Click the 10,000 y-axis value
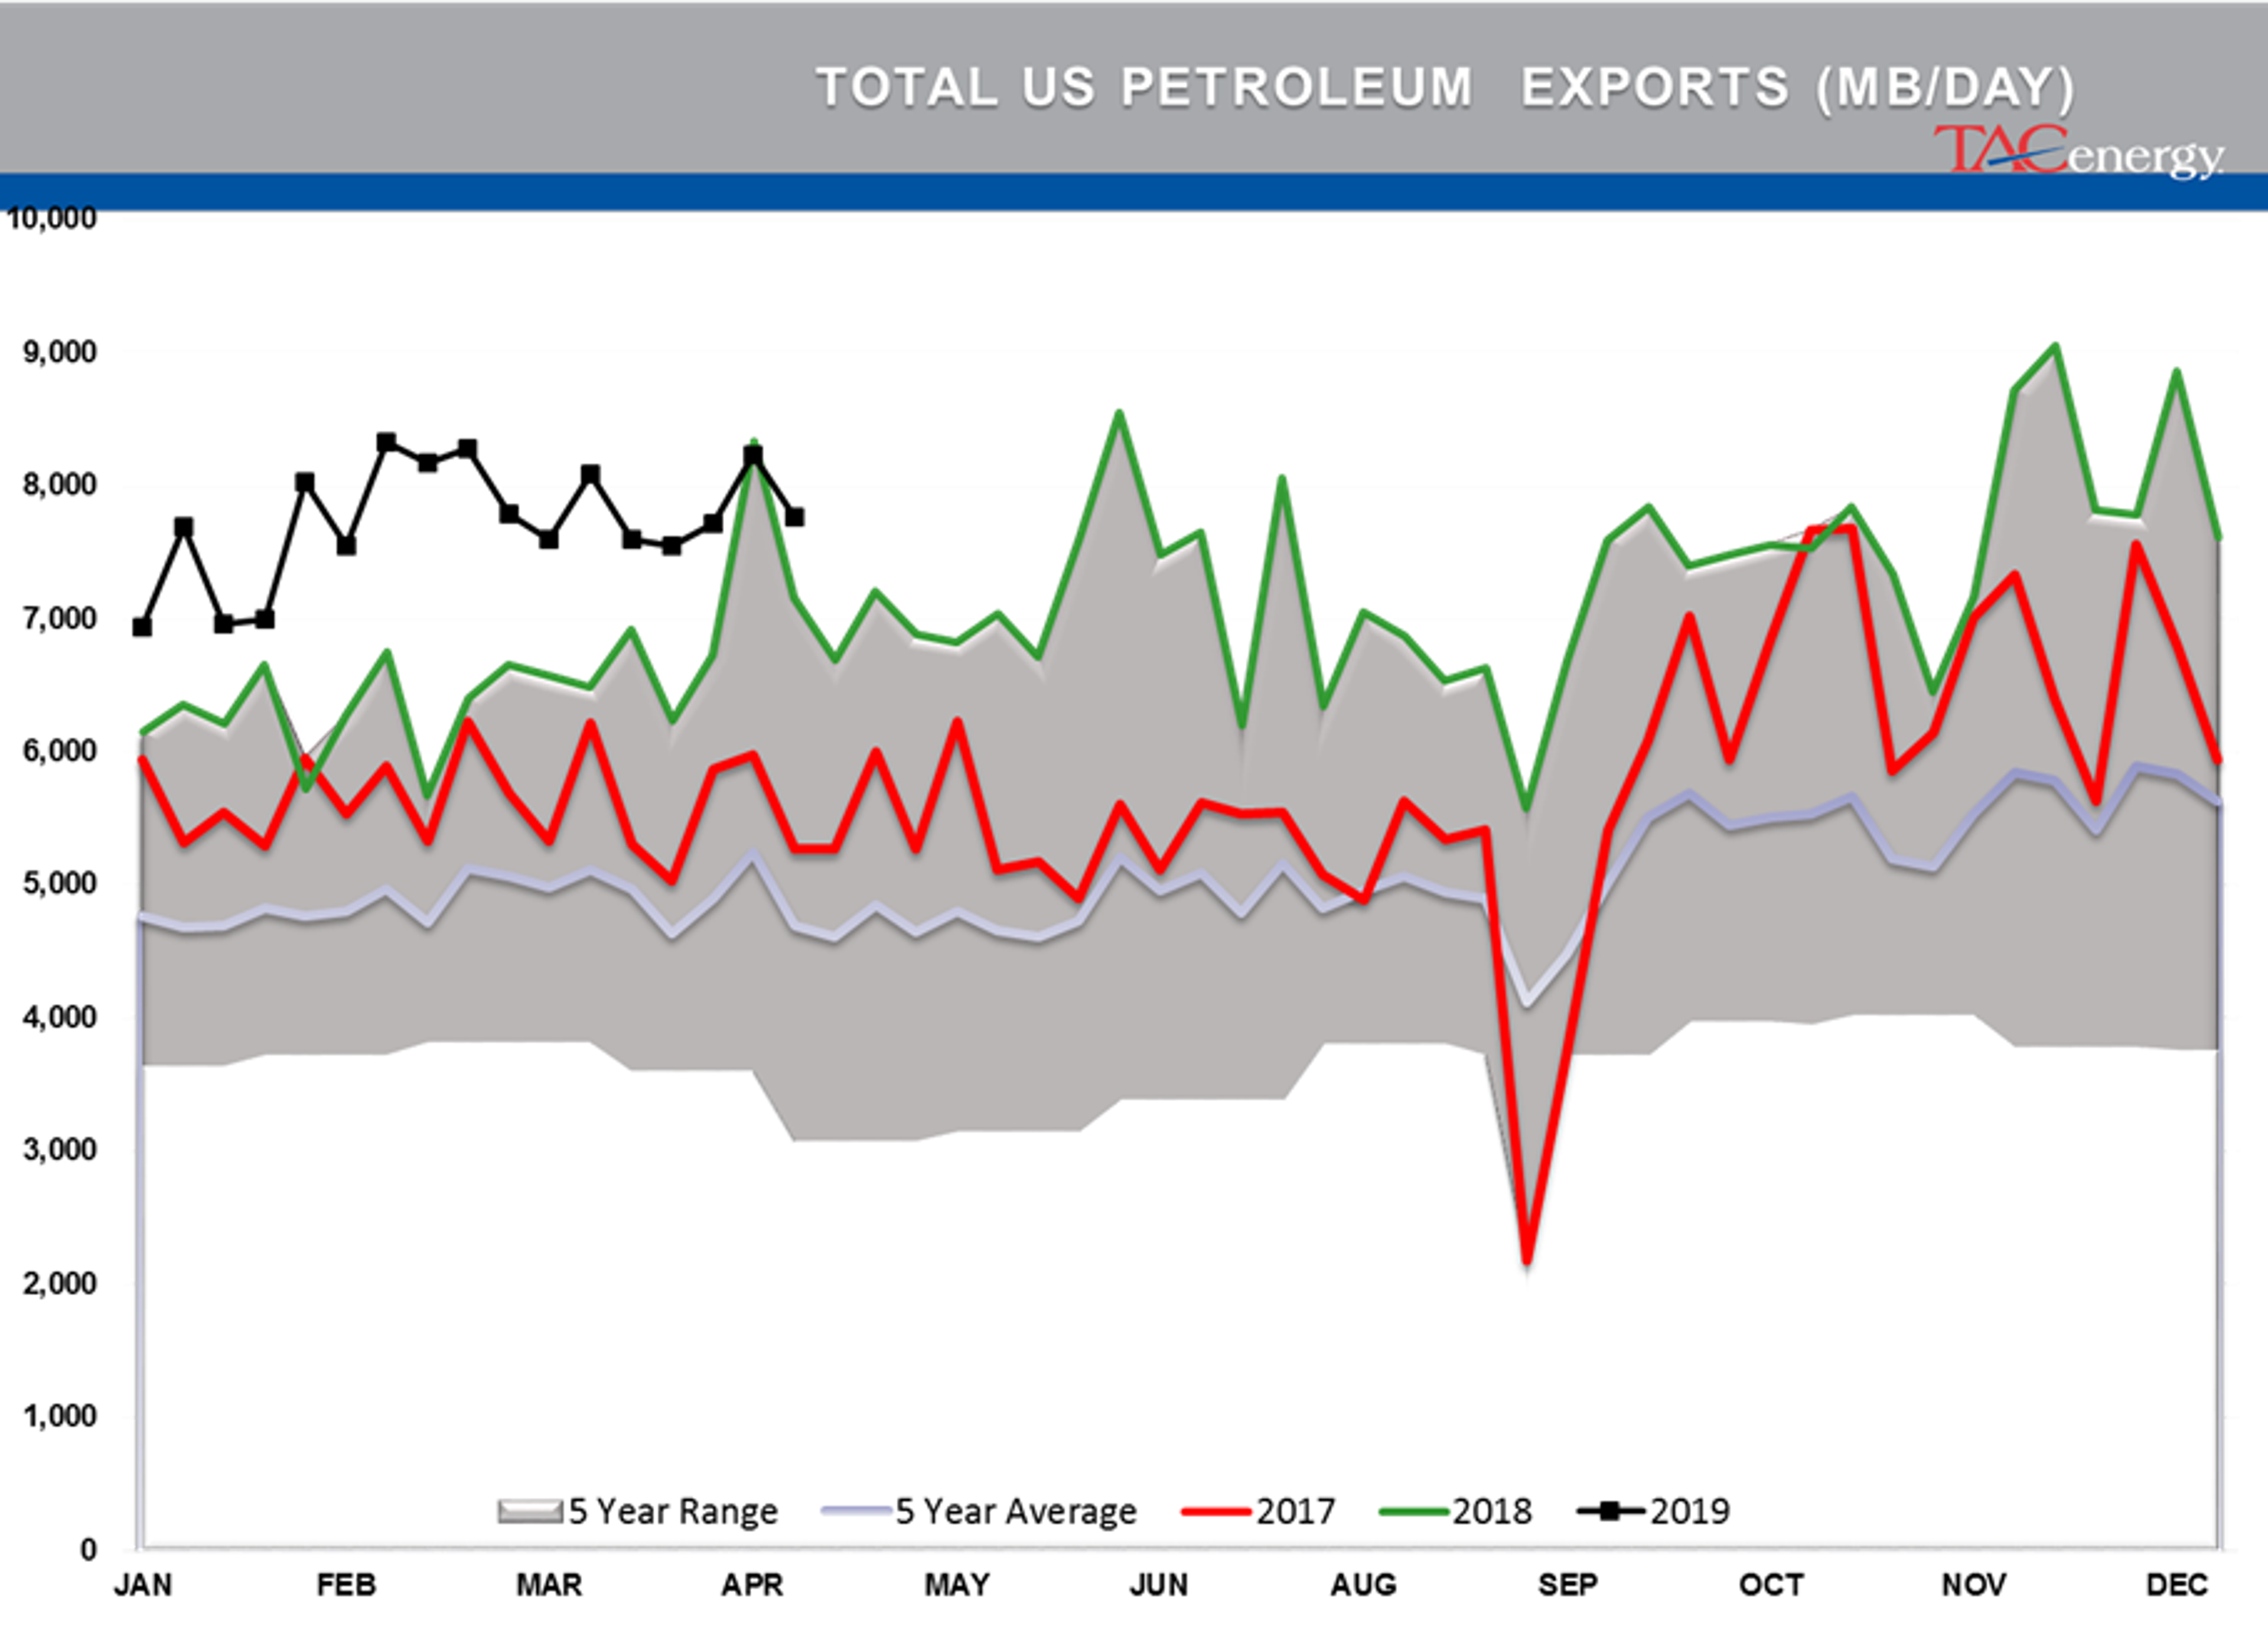The width and height of the screenshot is (2268, 1643). point(51,219)
